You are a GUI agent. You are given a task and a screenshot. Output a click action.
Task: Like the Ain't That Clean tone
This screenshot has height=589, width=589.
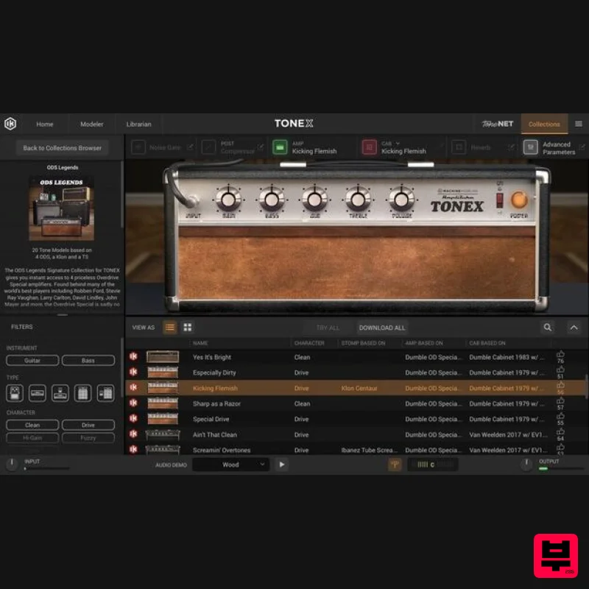click(x=560, y=431)
